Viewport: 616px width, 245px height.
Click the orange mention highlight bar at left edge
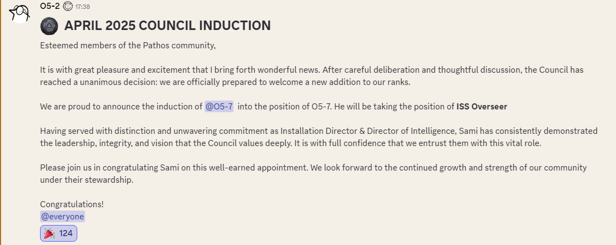coord(1,122)
